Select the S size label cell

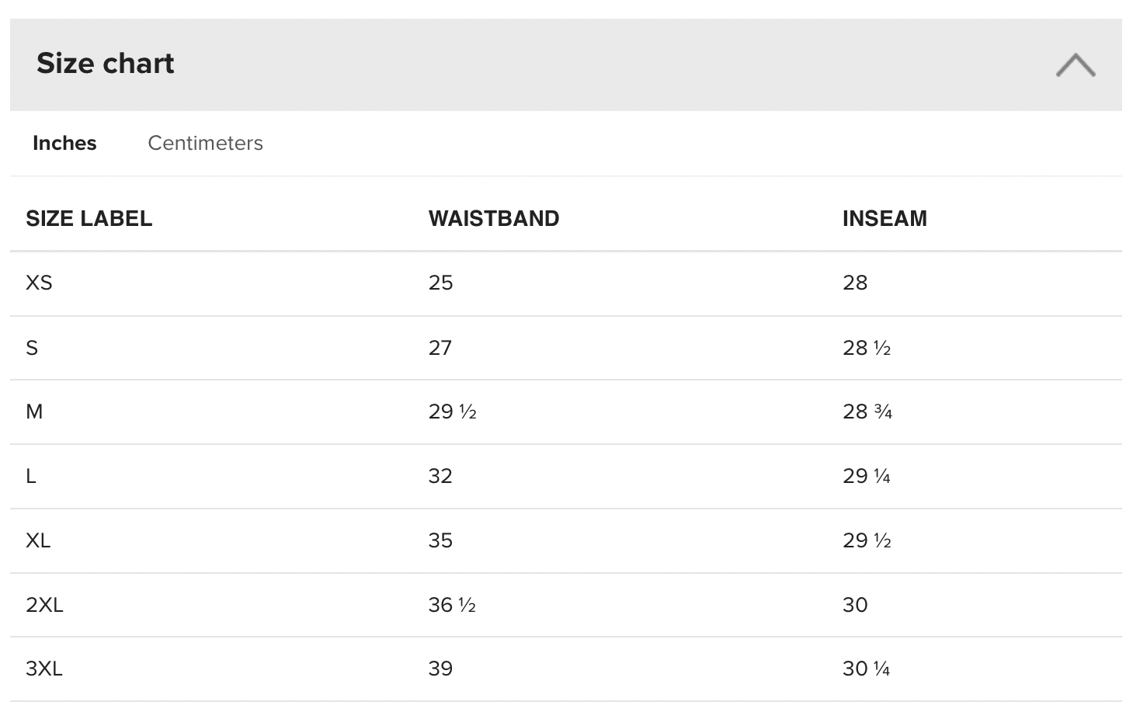pyautogui.click(x=32, y=348)
